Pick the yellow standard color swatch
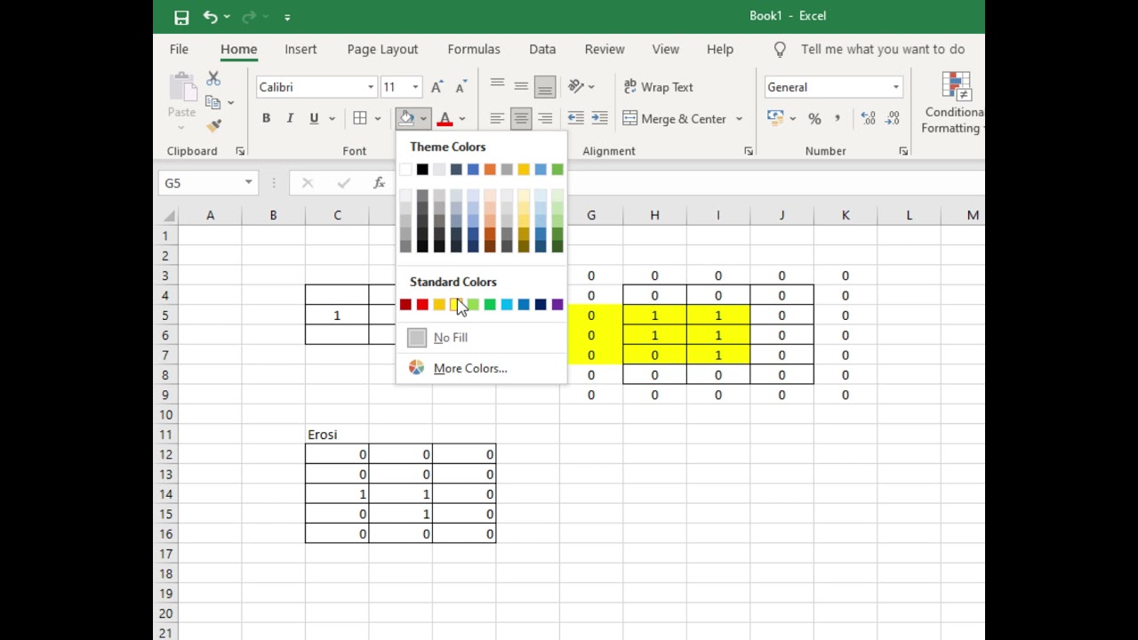The width and height of the screenshot is (1138, 640). [456, 305]
